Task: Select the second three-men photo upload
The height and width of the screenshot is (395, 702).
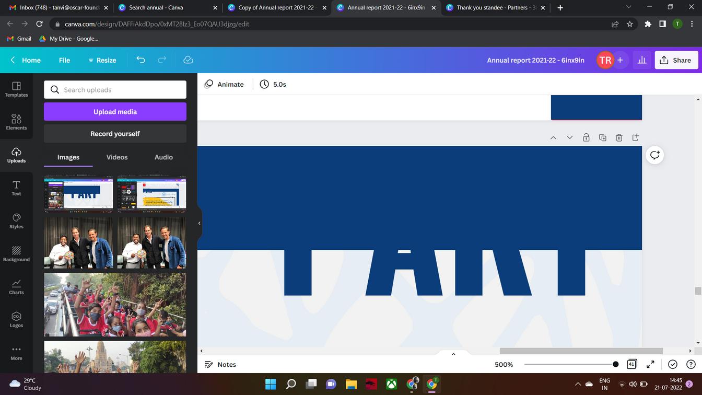Action: pos(151,243)
